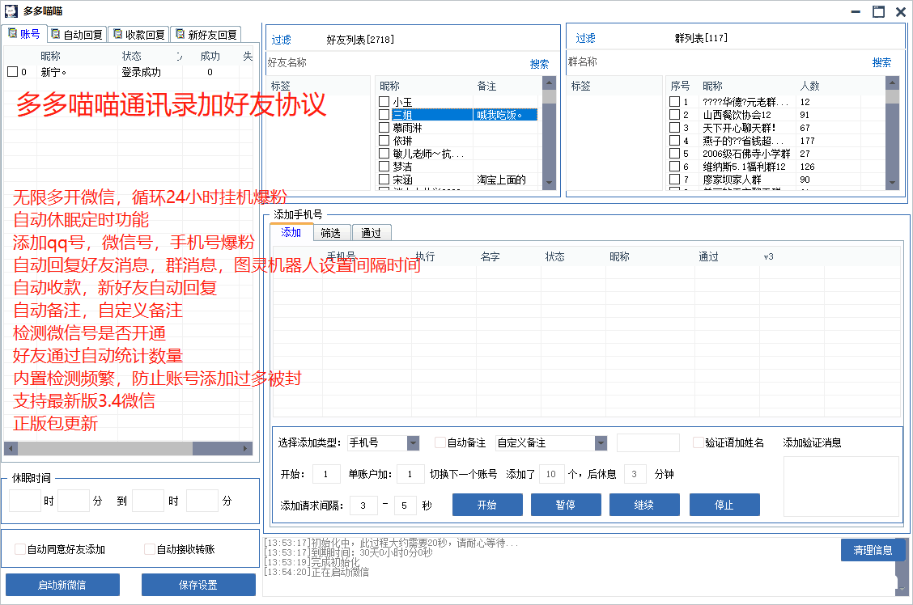
Task: Expand the 自定义备注 dropdown
Action: point(601,443)
